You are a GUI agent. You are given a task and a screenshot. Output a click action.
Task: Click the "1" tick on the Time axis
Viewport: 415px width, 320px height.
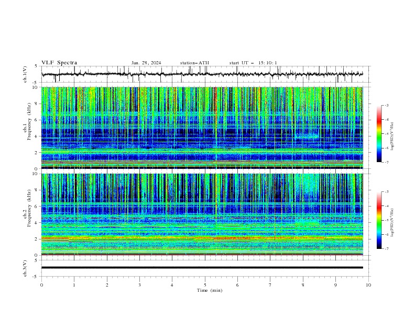click(74, 285)
